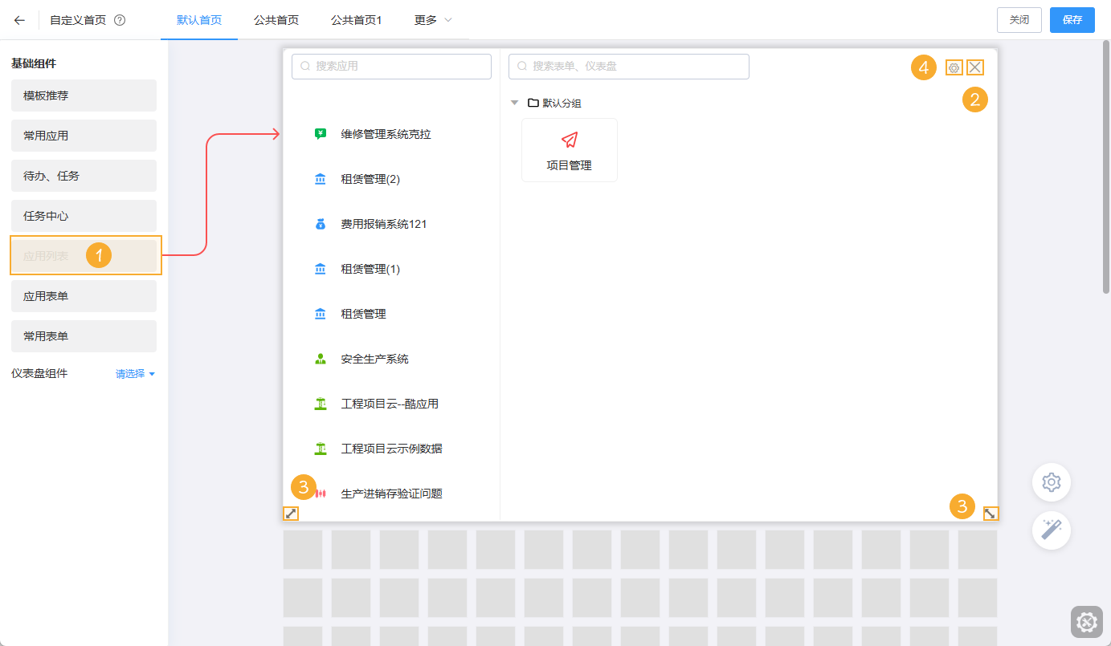Click the 保存 save button
This screenshot has height=646, width=1111.
1072,20
